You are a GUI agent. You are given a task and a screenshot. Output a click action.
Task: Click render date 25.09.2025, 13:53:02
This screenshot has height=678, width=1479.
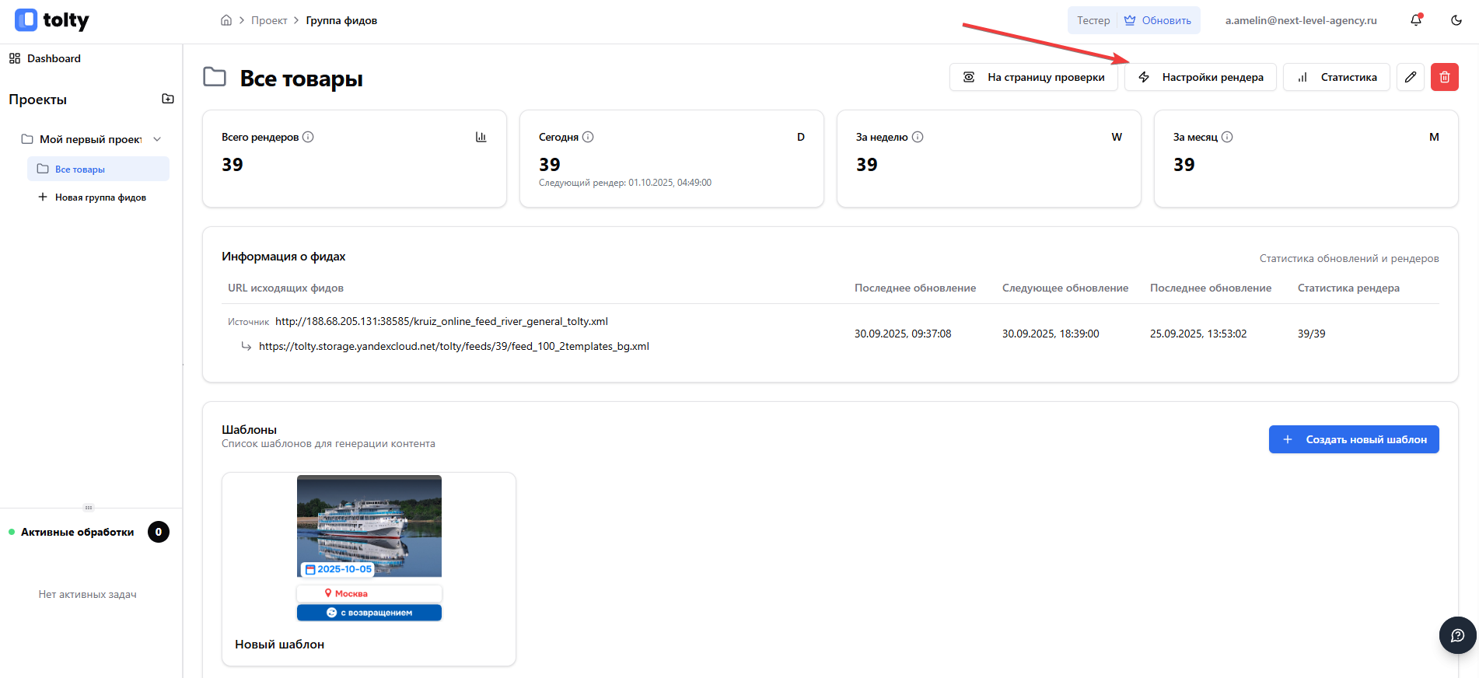(1198, 334)
